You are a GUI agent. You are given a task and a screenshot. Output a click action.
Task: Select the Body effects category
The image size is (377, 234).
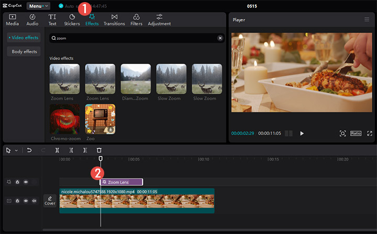(24, 51)
